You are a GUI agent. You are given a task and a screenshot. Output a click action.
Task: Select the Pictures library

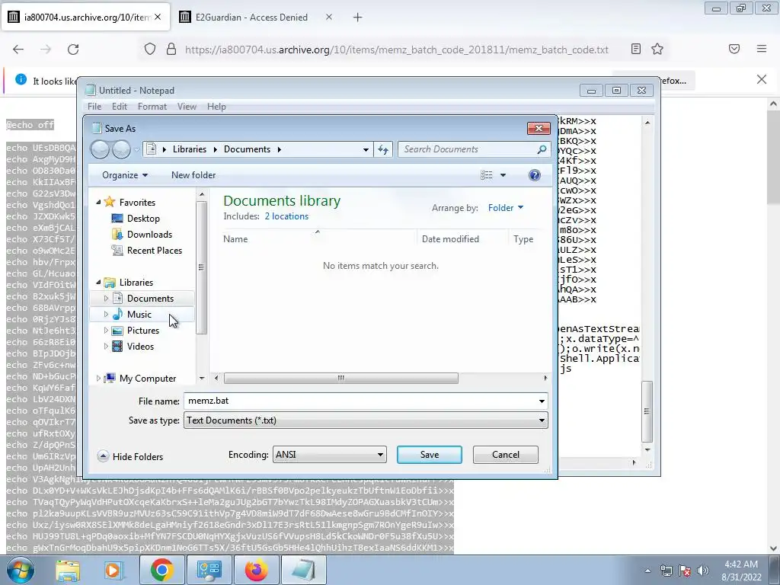[x=142, y=331]
